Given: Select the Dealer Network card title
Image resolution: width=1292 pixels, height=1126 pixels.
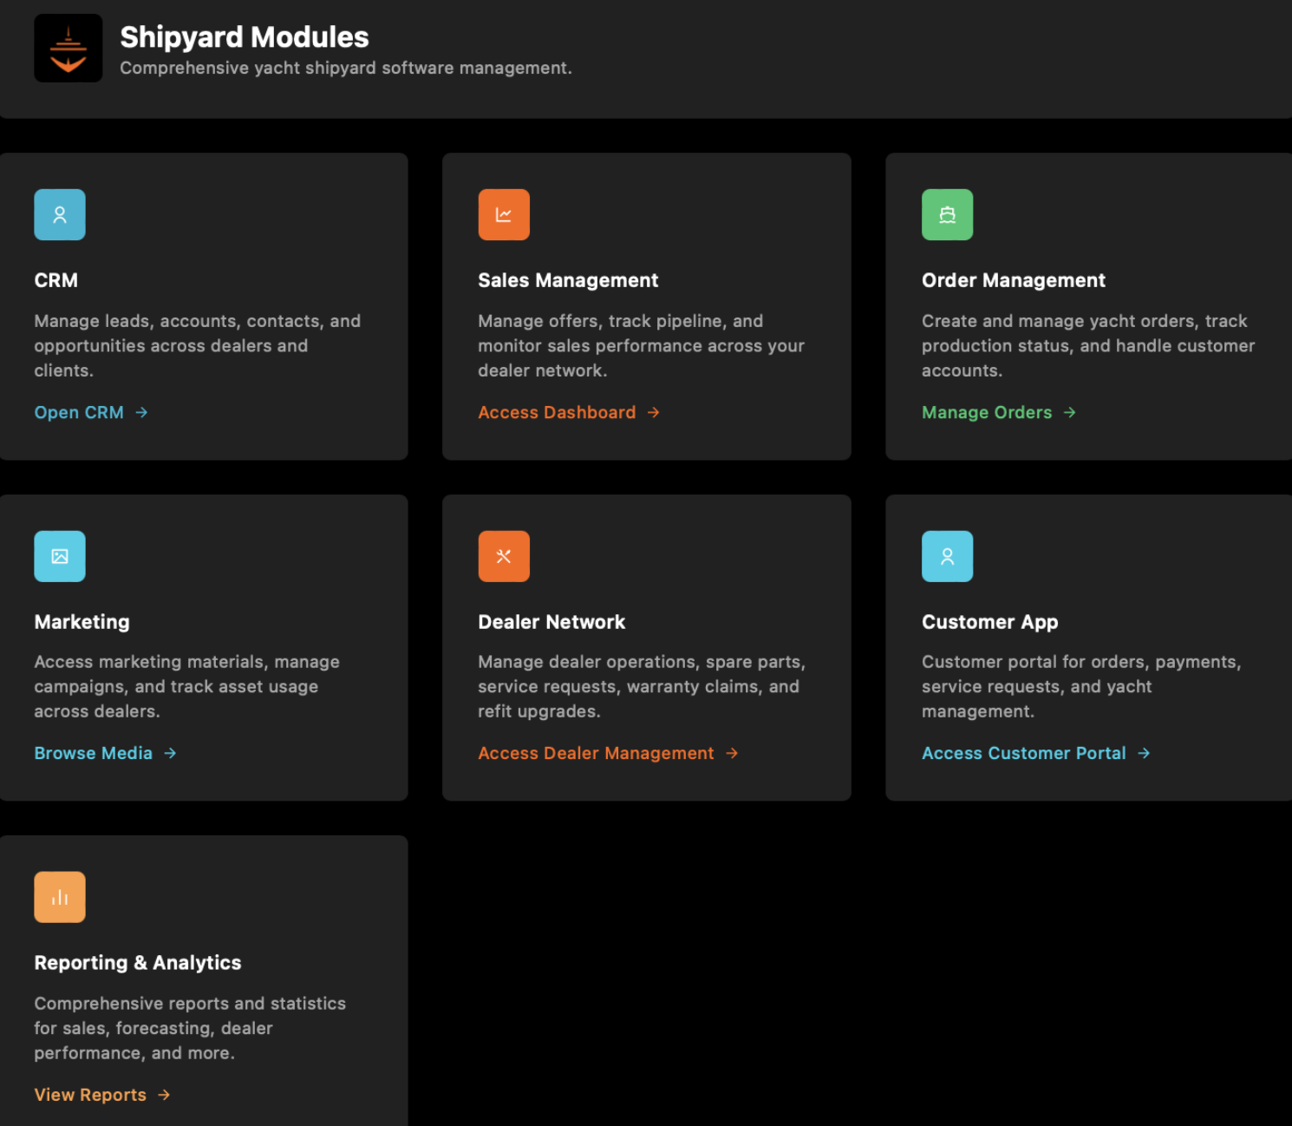Looking at the screenshot, I should pos(551,622).
